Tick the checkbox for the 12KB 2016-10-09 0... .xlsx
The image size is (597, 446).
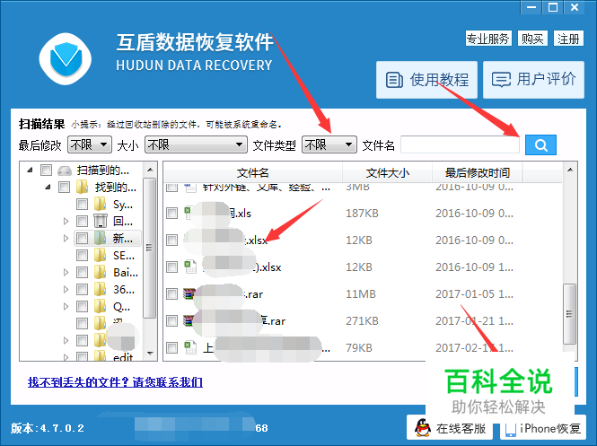coord(172,240)
